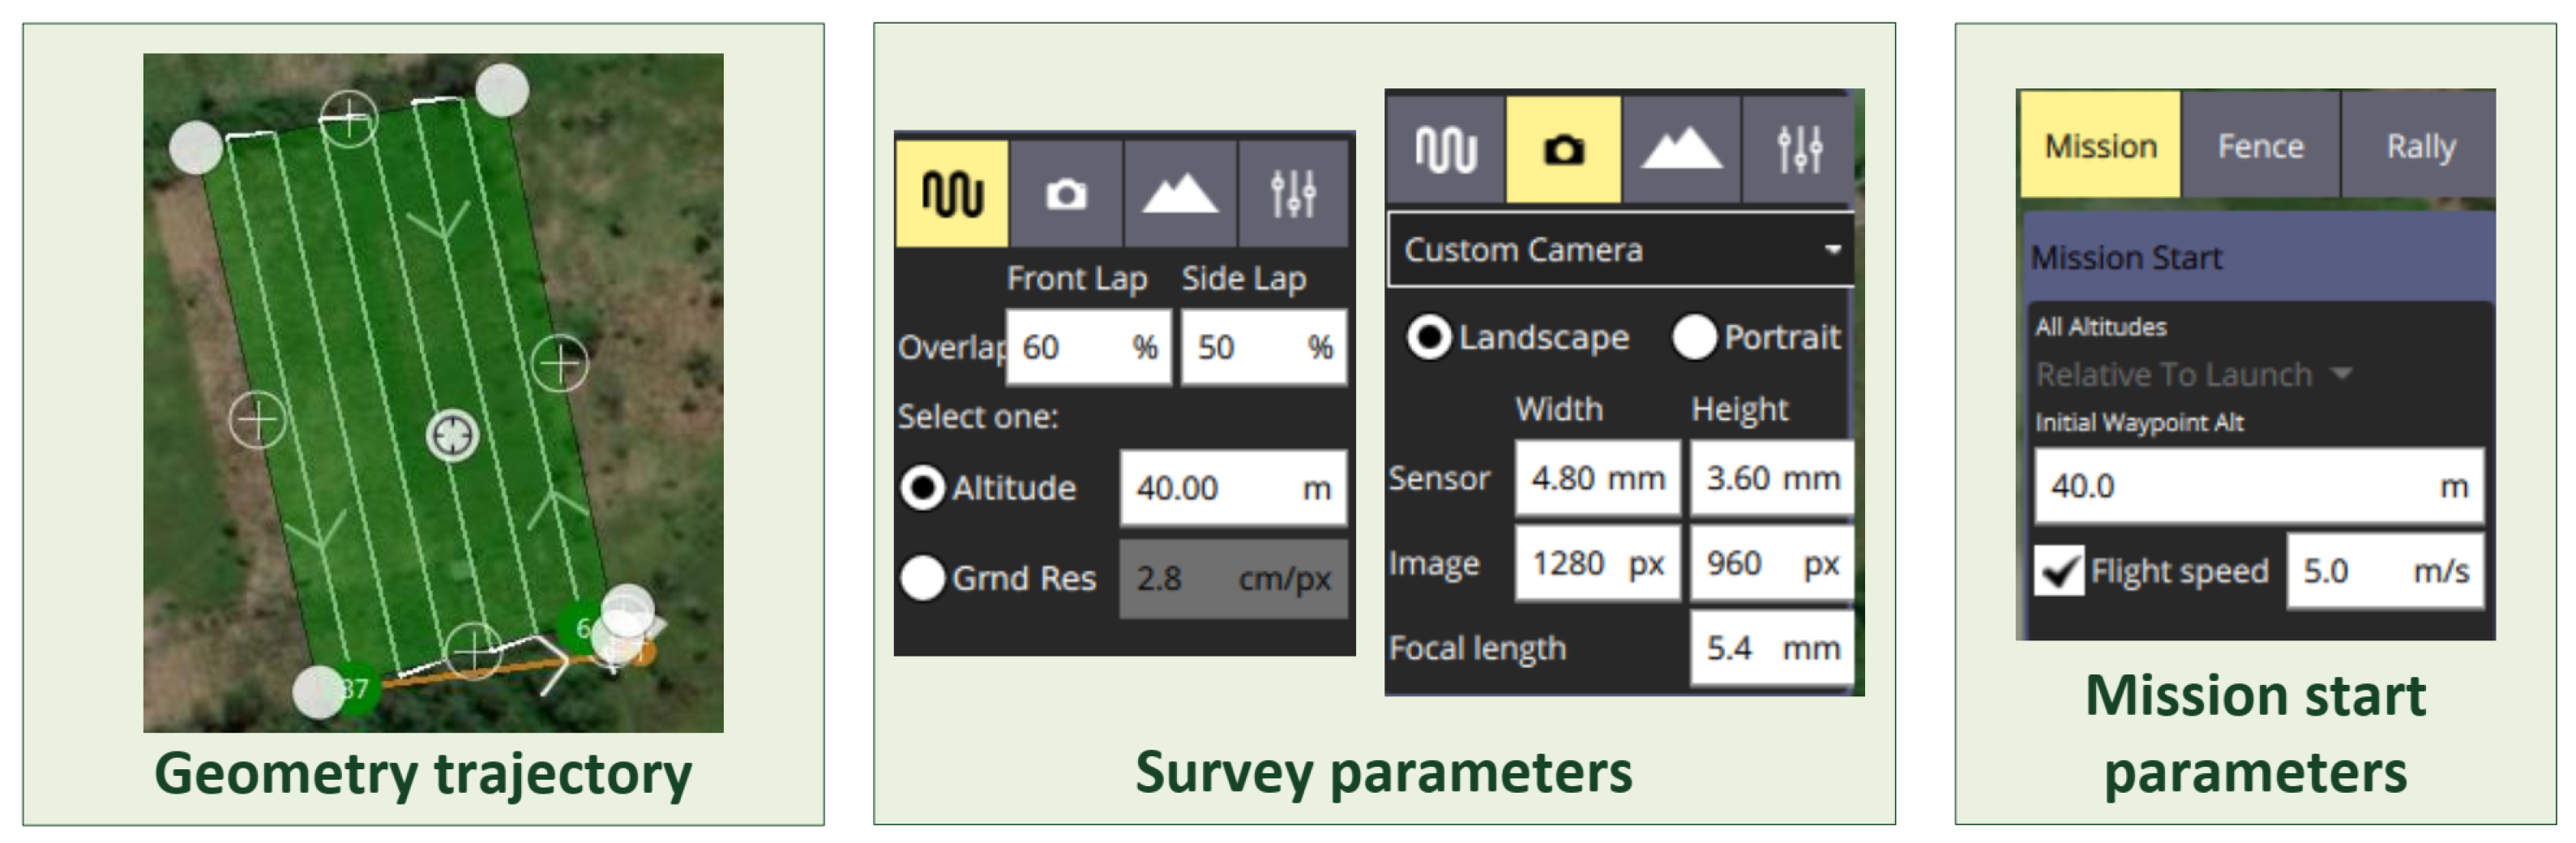Viewport: 2576px width, 843px height.
Task: Click the center crosshair handle on survey polygon
Action: [x=453, y=436]
